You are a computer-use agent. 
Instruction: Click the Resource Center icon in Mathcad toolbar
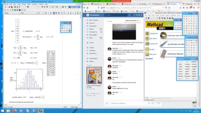[x=63, y=7]
